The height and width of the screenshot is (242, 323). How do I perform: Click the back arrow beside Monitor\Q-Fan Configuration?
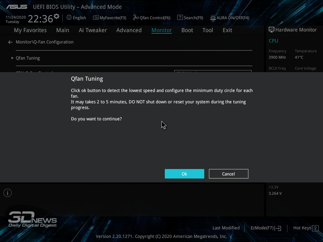pos(10,42)
